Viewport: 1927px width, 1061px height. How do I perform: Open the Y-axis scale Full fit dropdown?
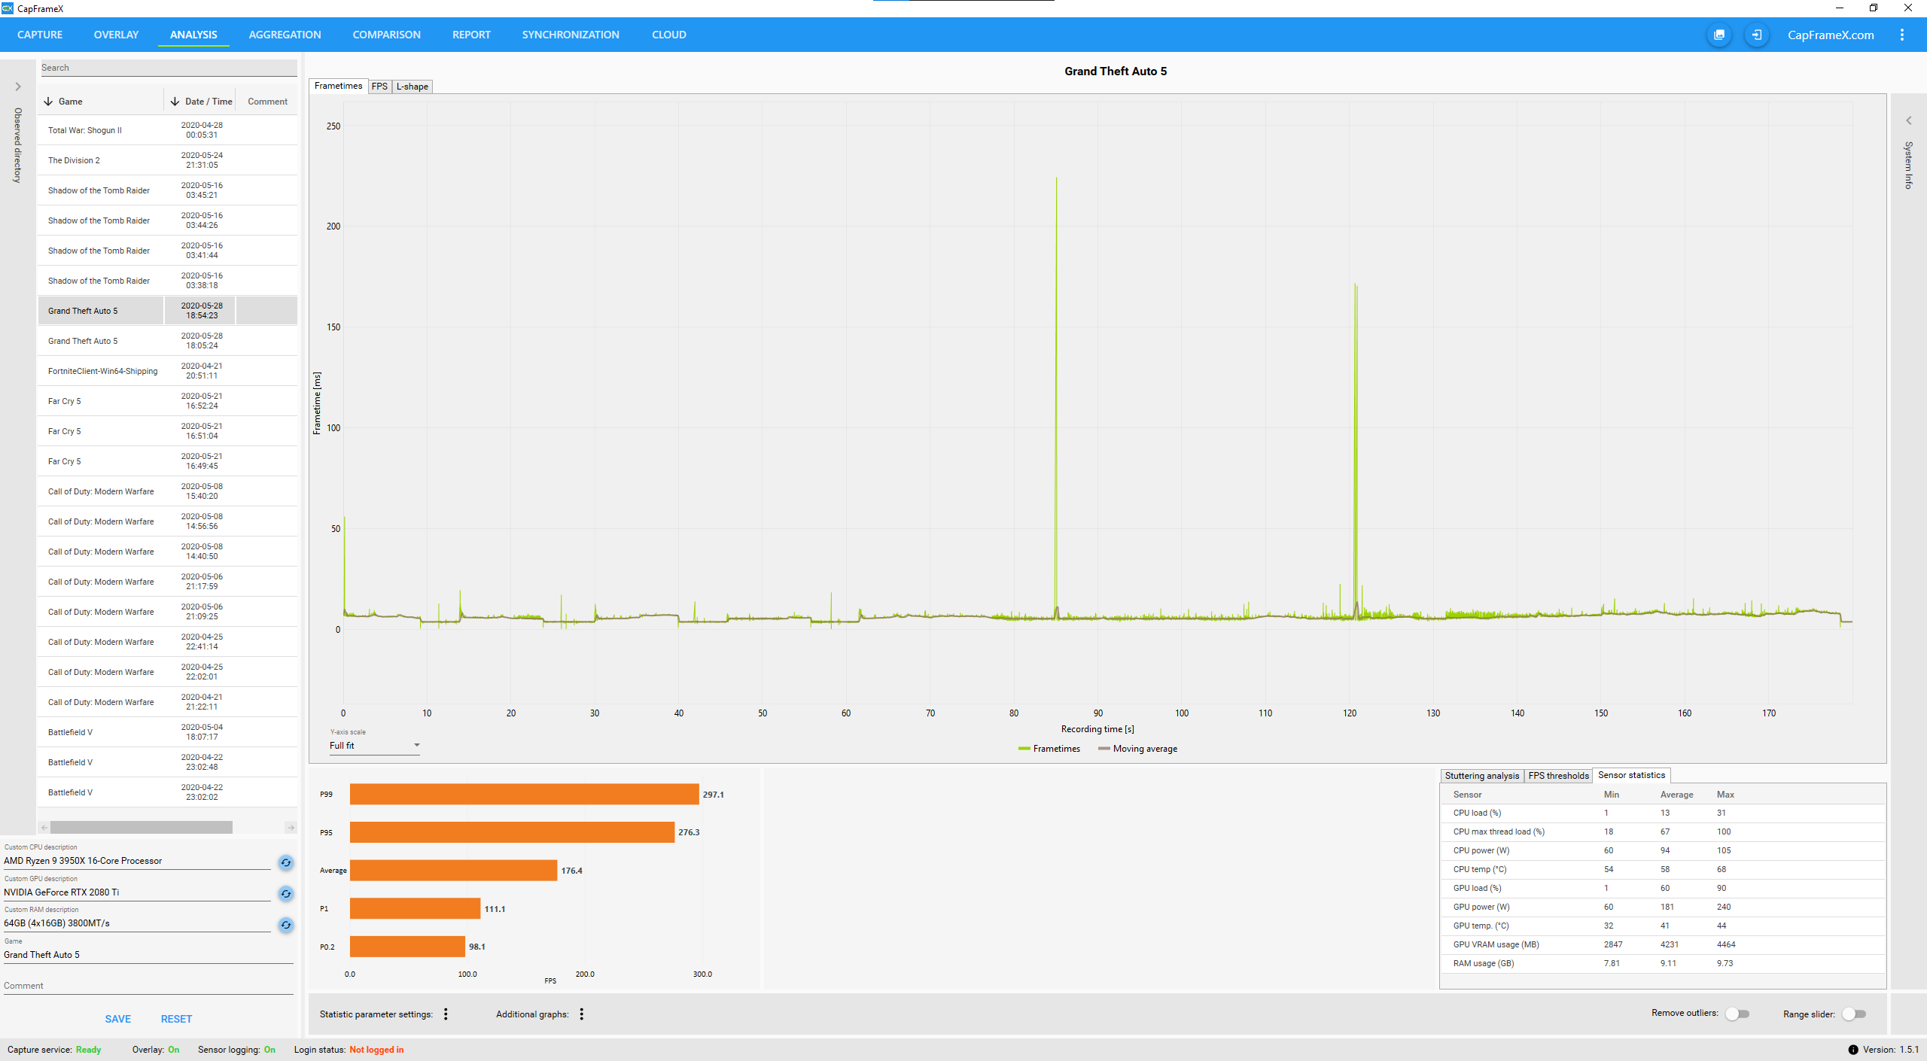(x=374, y=746)
